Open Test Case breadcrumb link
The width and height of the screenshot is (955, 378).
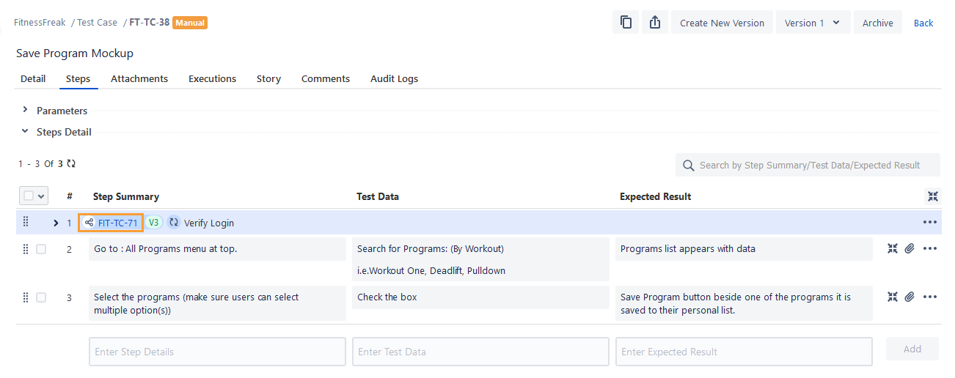click(97, 22)
